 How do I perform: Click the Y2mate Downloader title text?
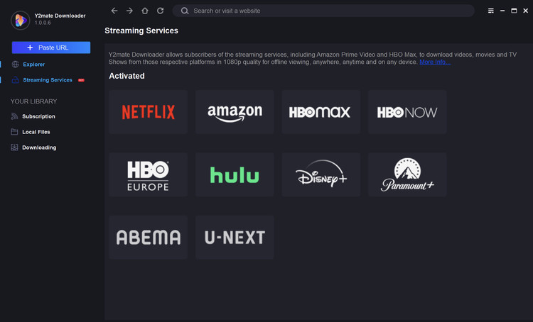[60, 16]
